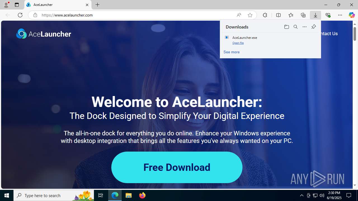Show hidden system tray icons
Image resolution: width=358 pixels, height=201 pixels.
point(302,195)
